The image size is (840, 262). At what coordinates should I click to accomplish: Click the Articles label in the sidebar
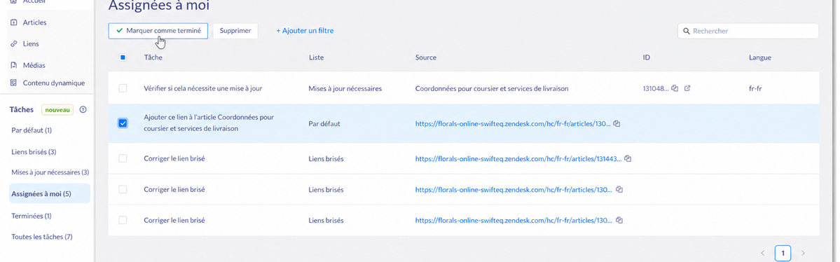click(x=34, y=22)
